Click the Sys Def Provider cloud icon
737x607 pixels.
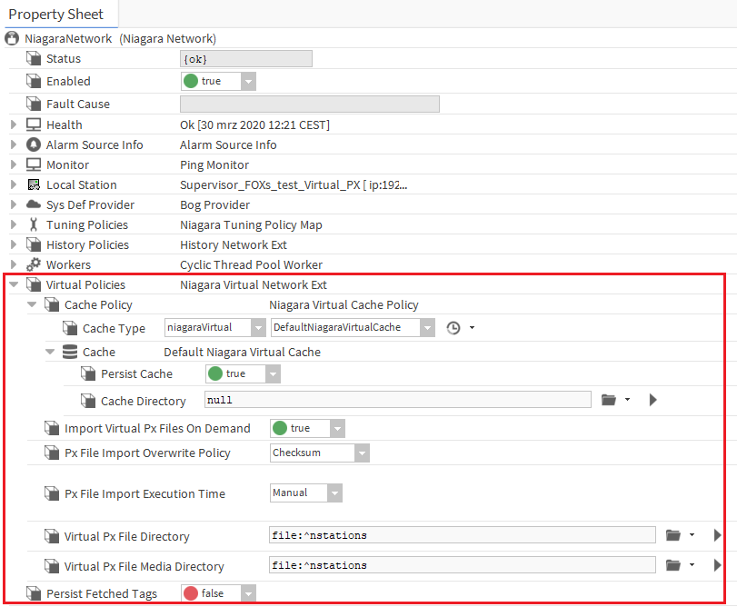tap(34, 204)
